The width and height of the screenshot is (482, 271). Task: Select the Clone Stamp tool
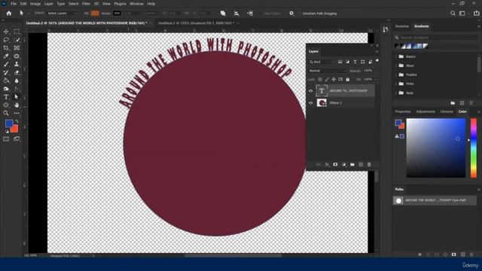(x=17, y=64)
